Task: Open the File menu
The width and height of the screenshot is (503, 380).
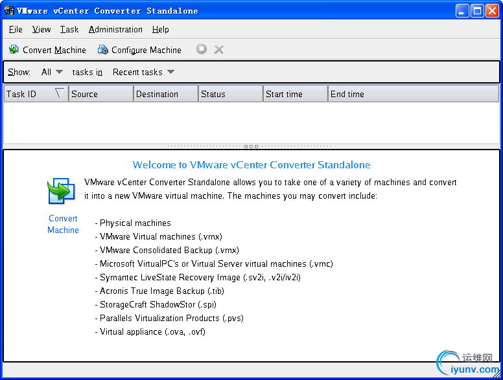Action: pos(16,30)
